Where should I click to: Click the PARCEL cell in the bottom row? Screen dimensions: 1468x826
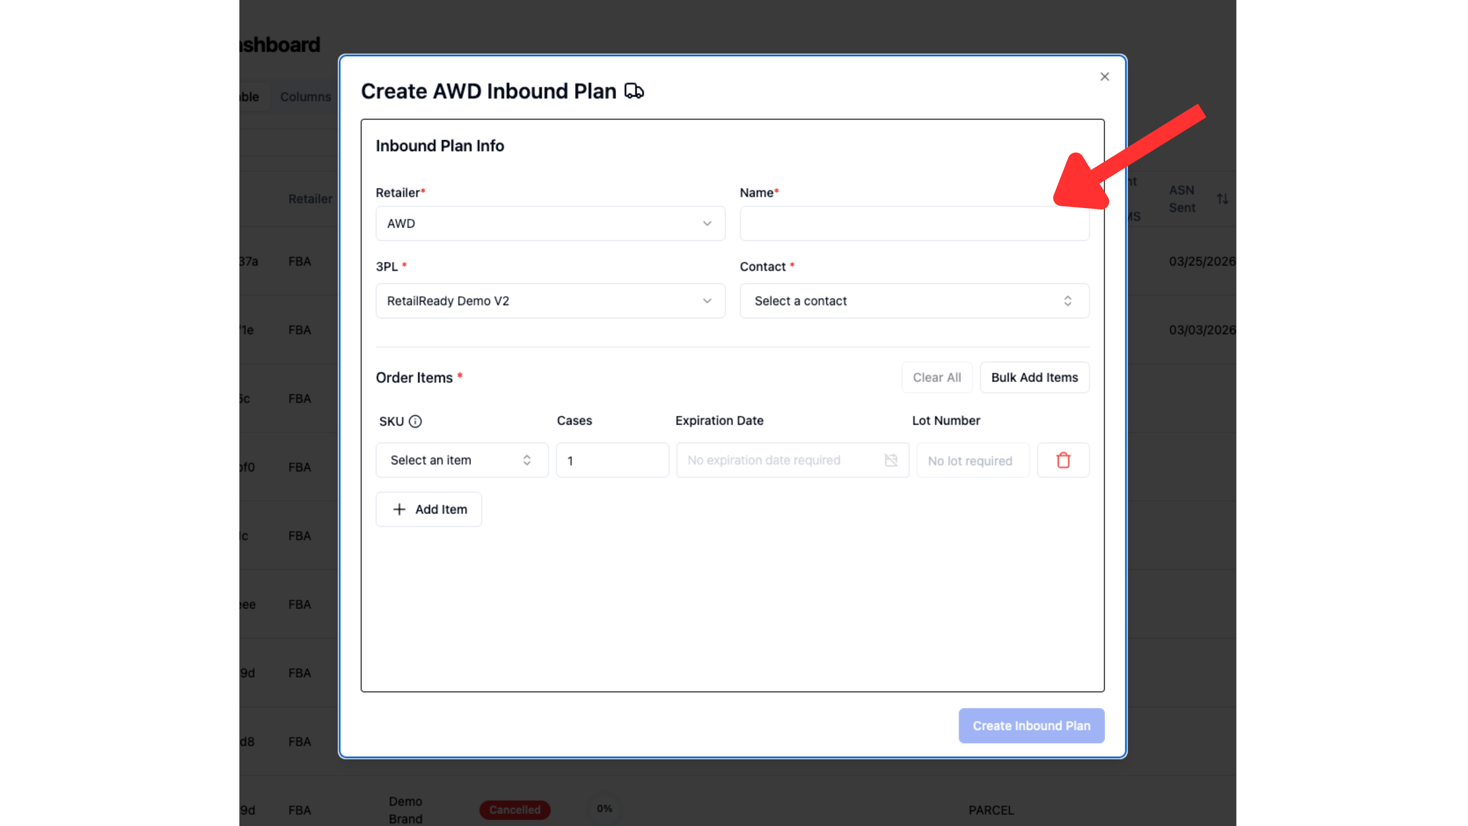point(991,810)
